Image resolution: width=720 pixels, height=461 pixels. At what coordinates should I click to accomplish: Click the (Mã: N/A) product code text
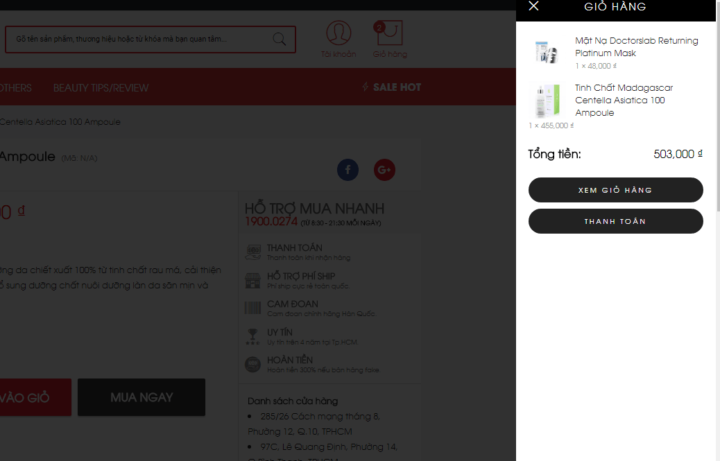[x=80, y=158]
